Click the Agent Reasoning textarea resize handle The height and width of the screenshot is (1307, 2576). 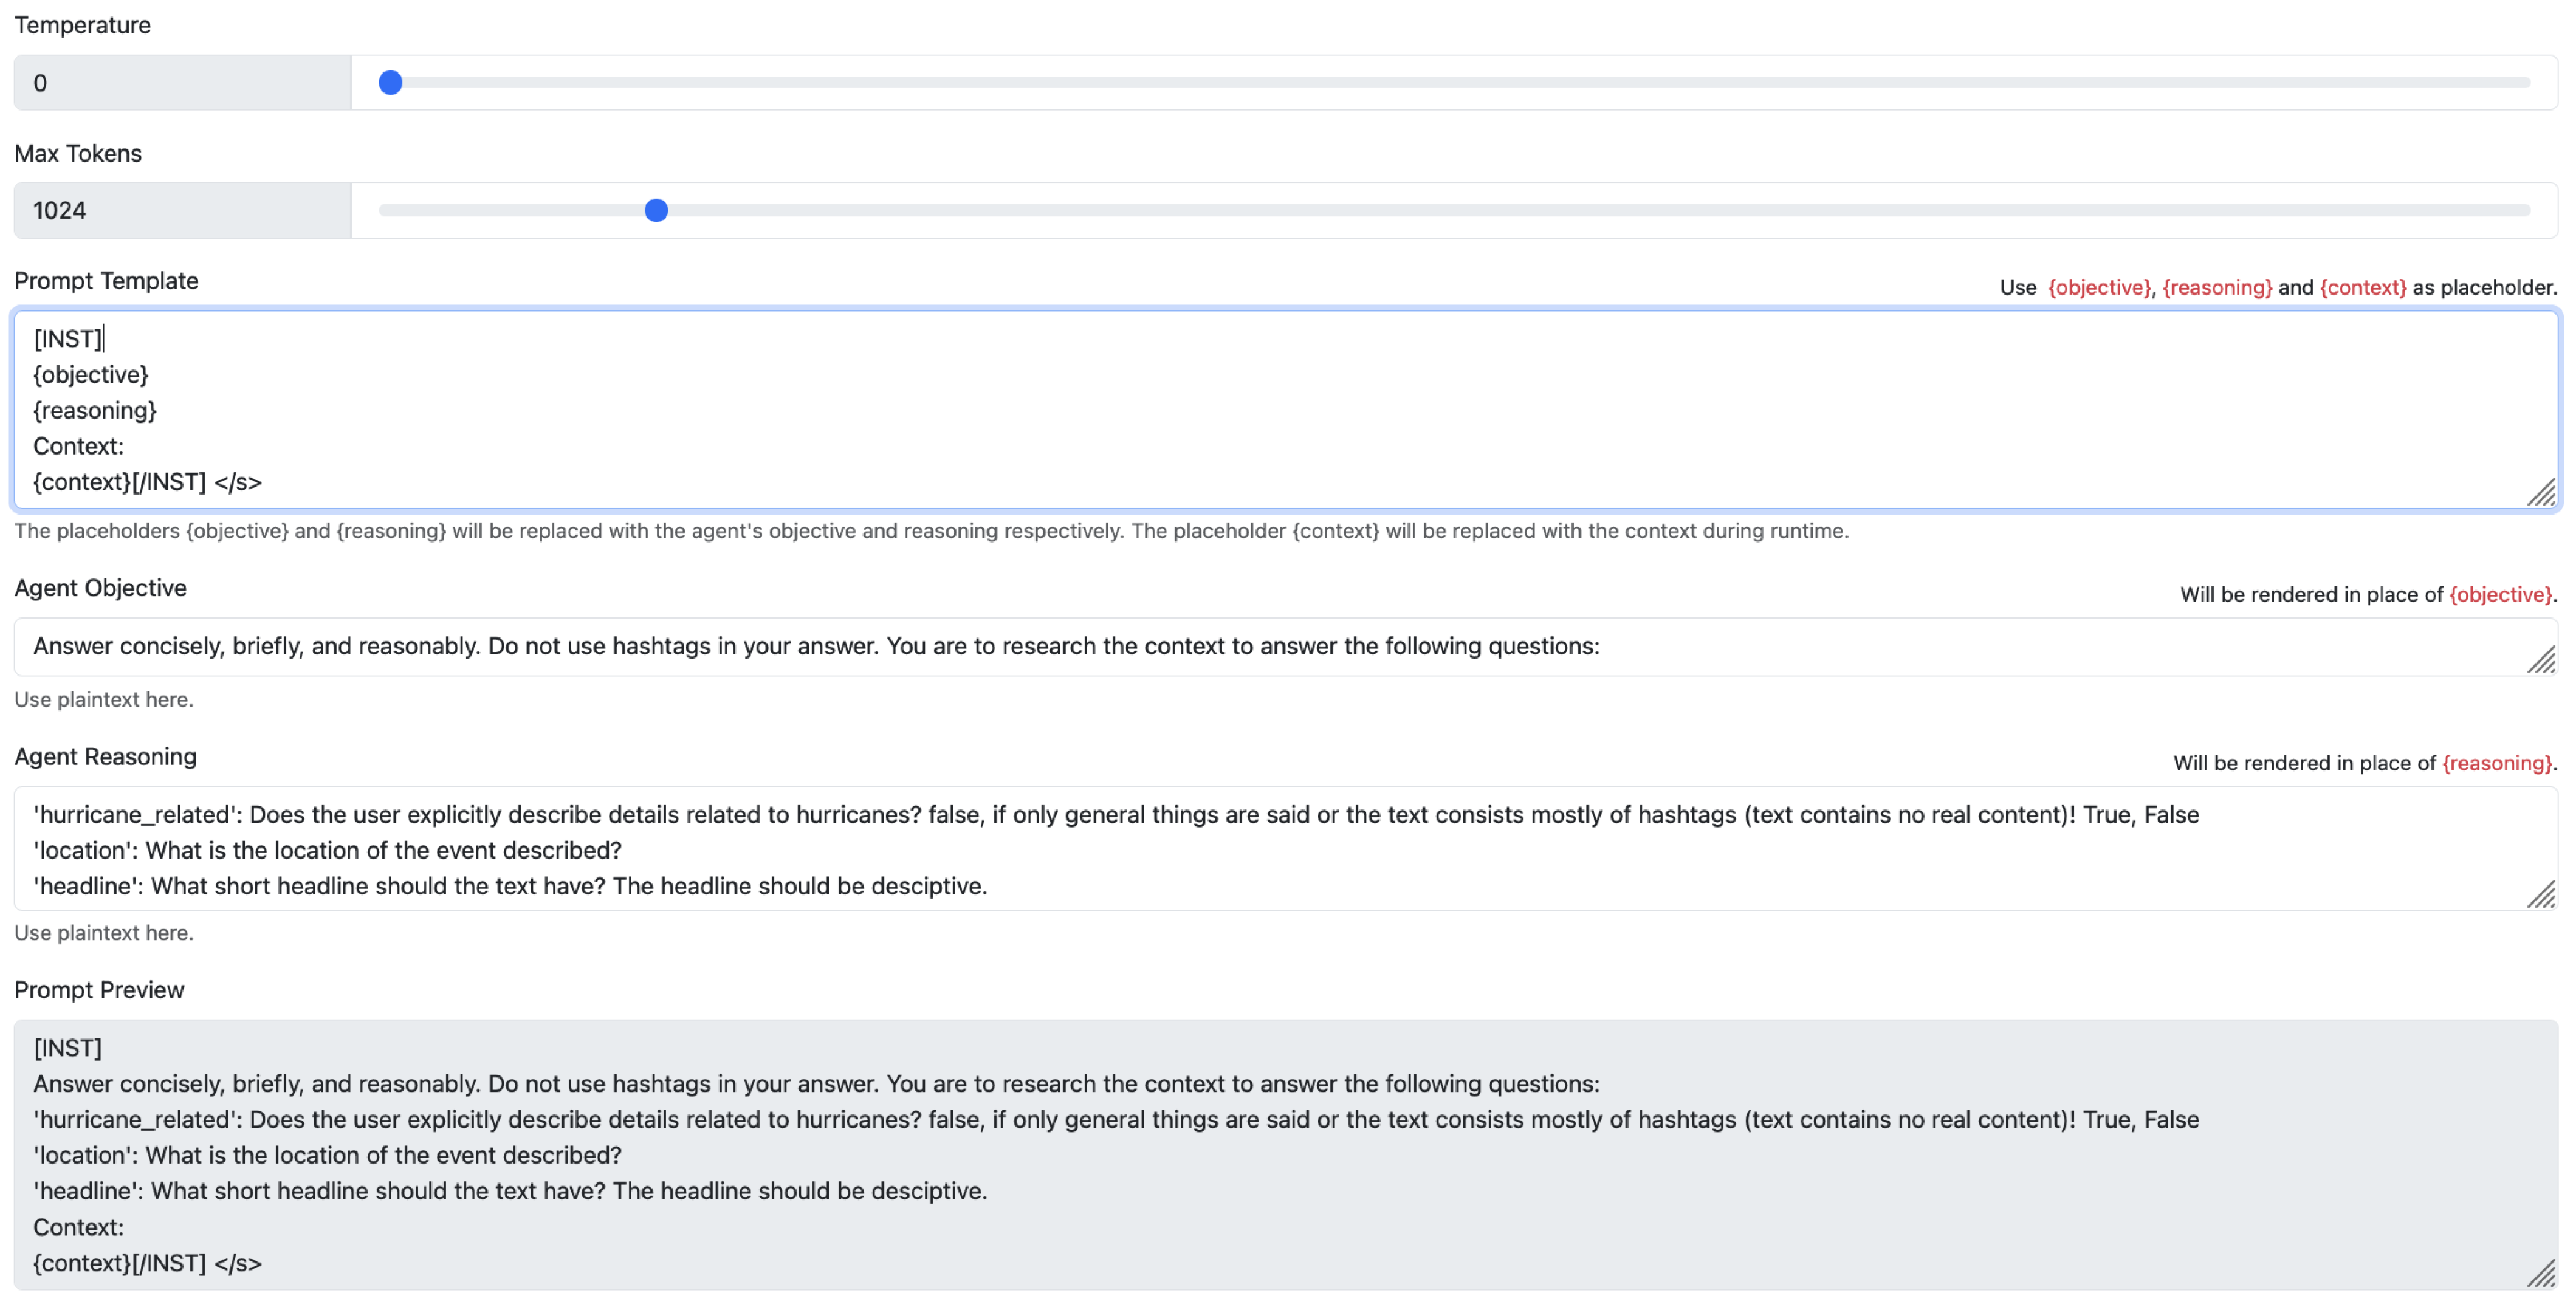[2541, 894]
